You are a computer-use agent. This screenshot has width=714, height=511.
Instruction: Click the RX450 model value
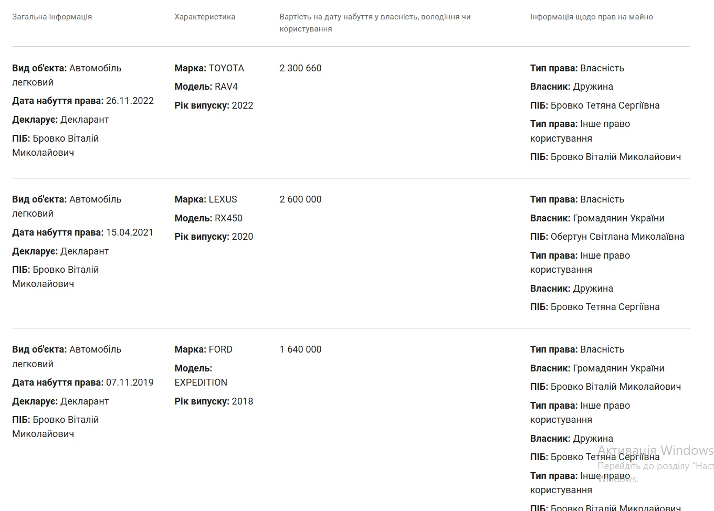[228, 218]
